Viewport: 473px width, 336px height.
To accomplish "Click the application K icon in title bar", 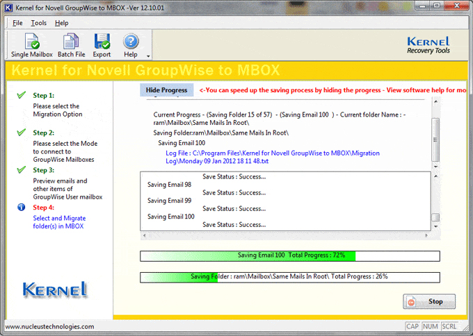I will (8, 7).
